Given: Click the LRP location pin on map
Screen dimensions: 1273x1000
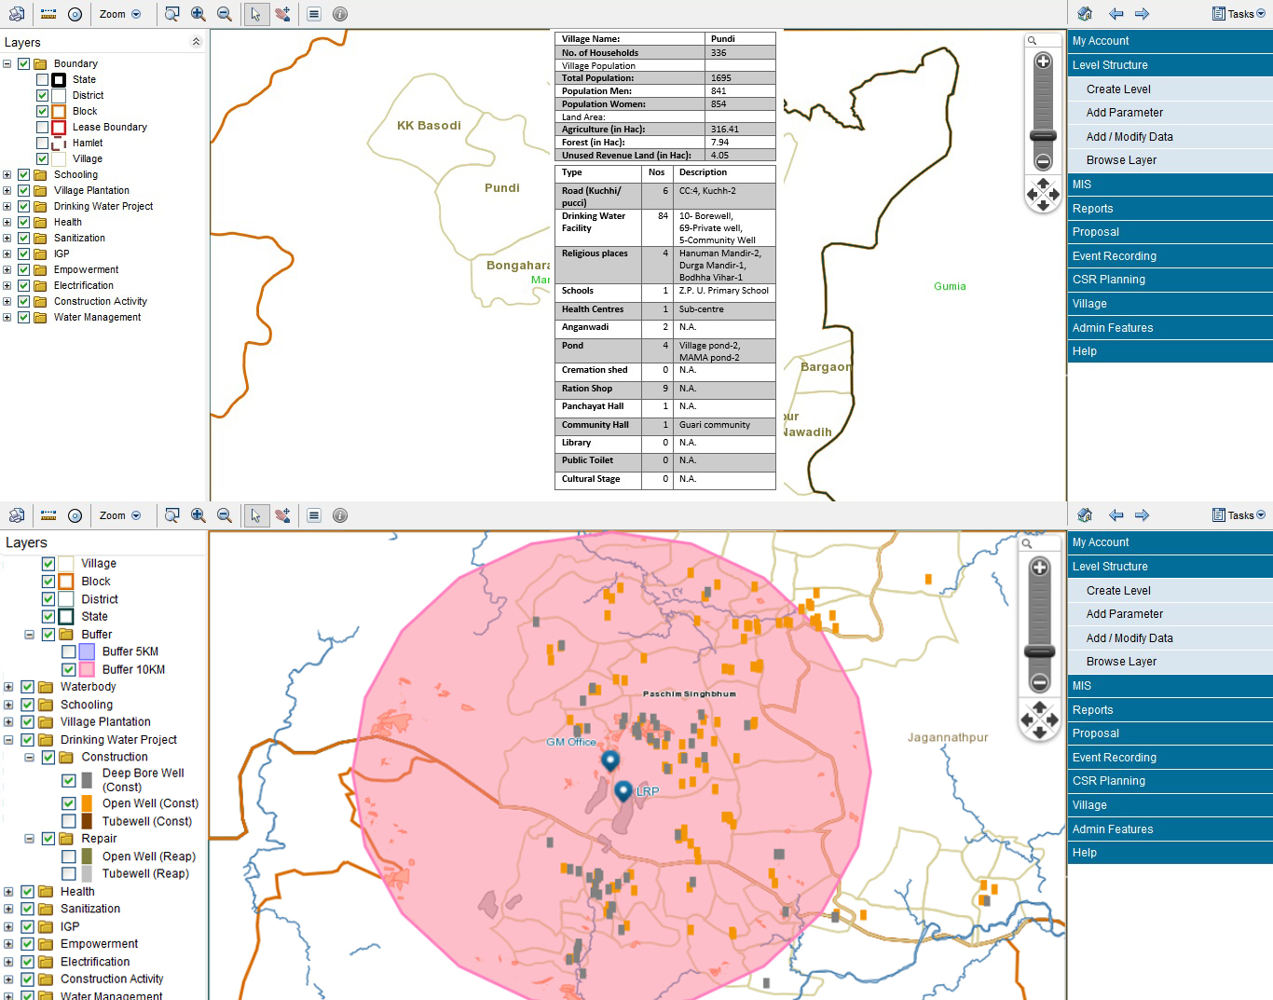Looking at the screenshot, I should tap(623, 792).
